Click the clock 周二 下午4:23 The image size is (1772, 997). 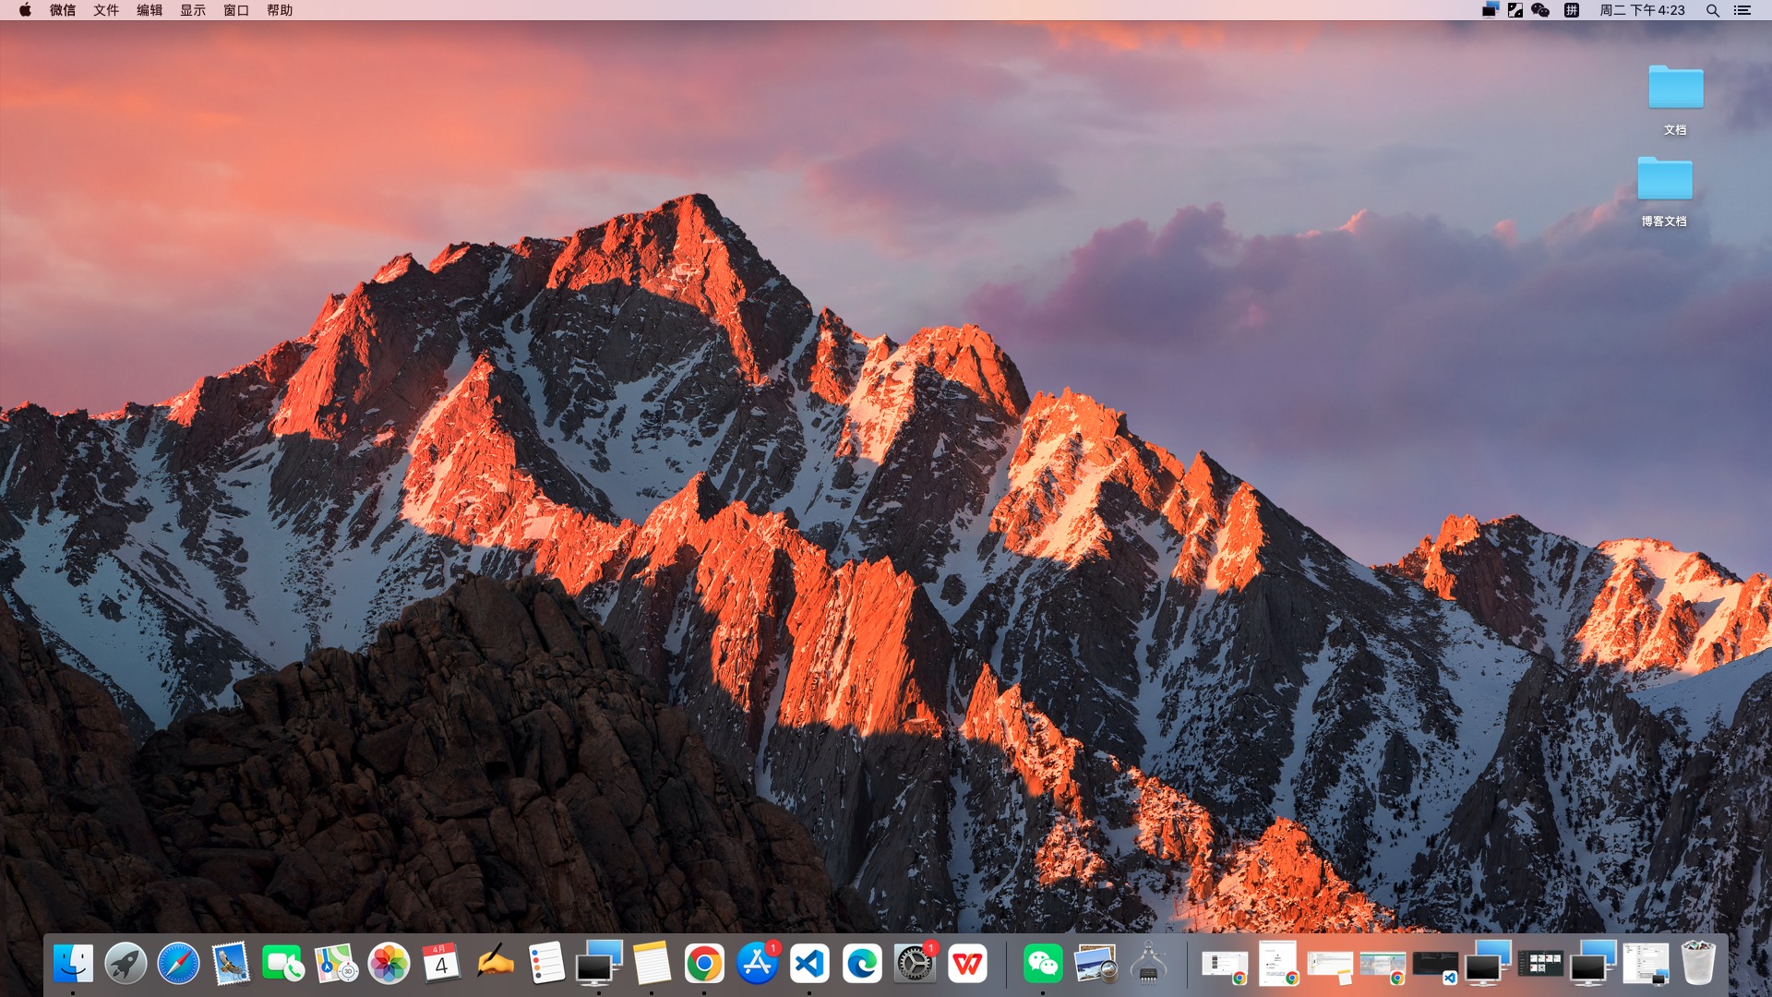coord(1643,10)
